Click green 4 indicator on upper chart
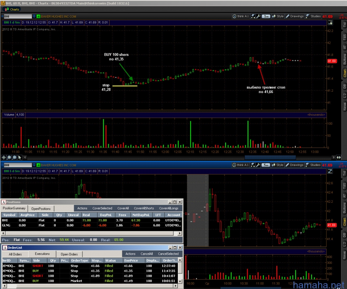The width and height of the screenshot is (347, 289). pos(39,16)
